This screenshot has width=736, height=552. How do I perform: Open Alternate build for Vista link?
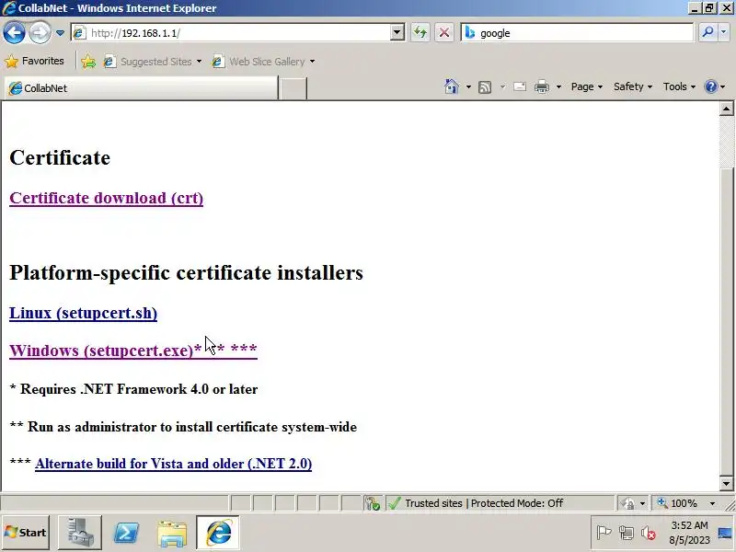click(173, 464)
